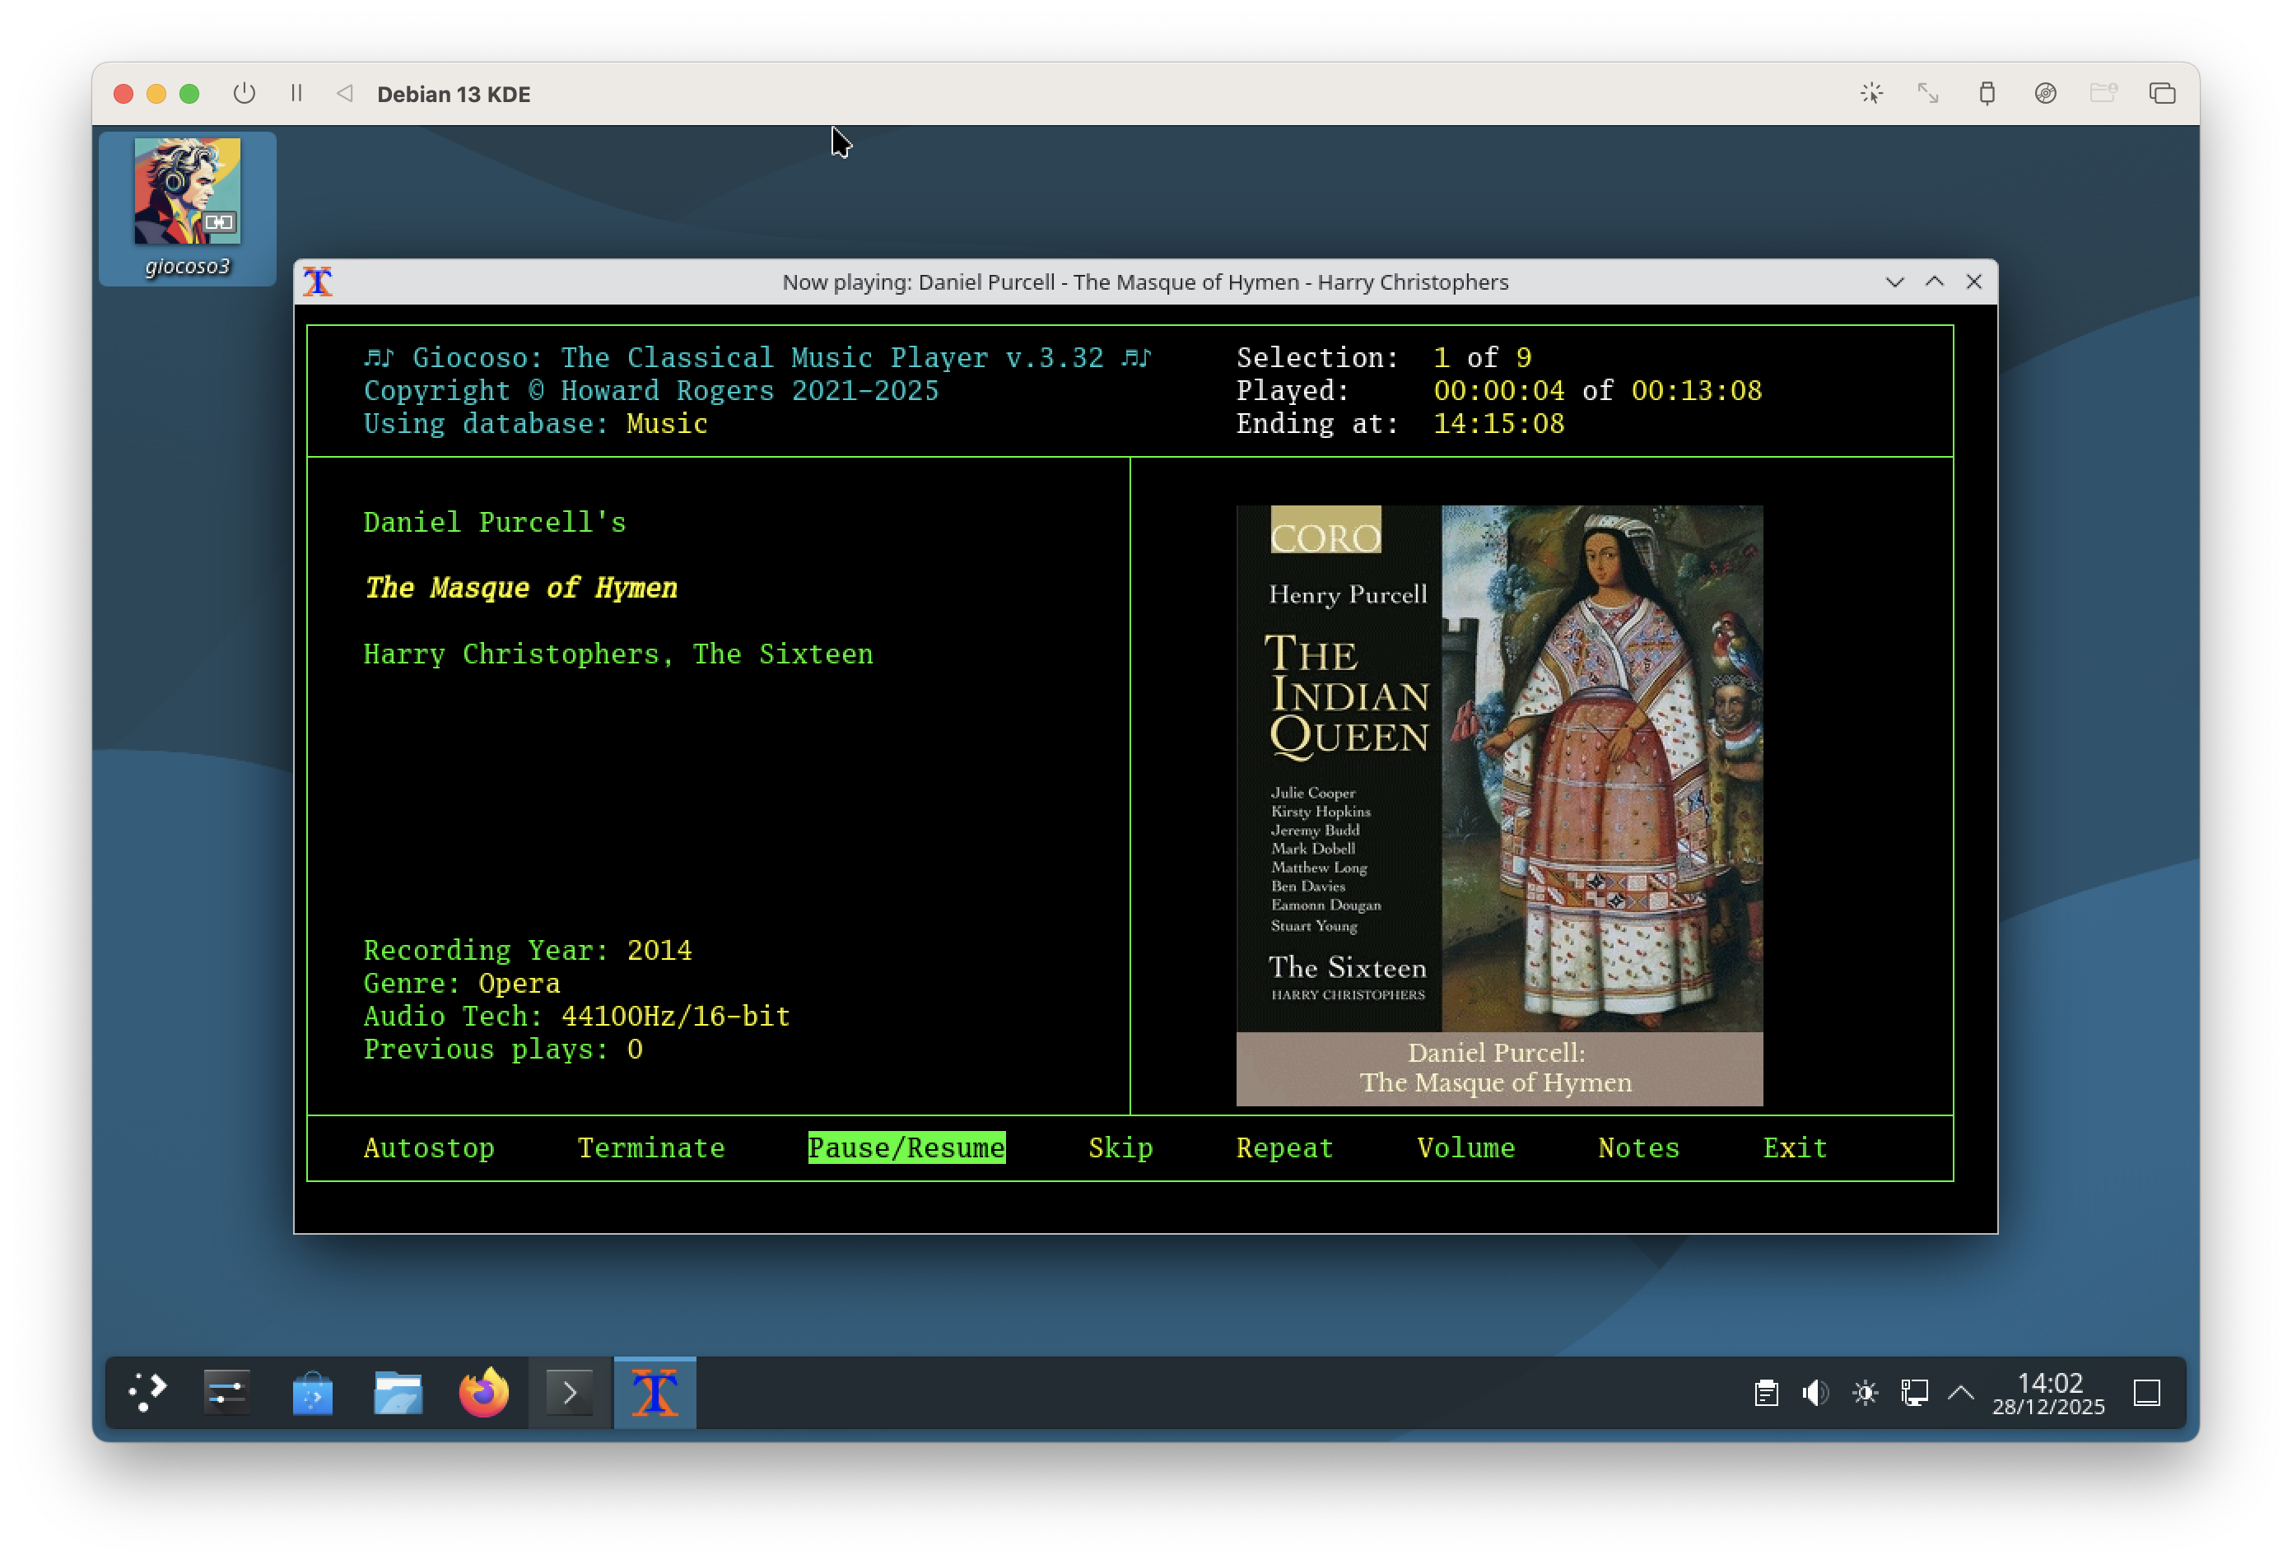Open the clipboard manager in the system tray
The height and width of the screenshot is (1564, 2292).
[1767, 1393]
